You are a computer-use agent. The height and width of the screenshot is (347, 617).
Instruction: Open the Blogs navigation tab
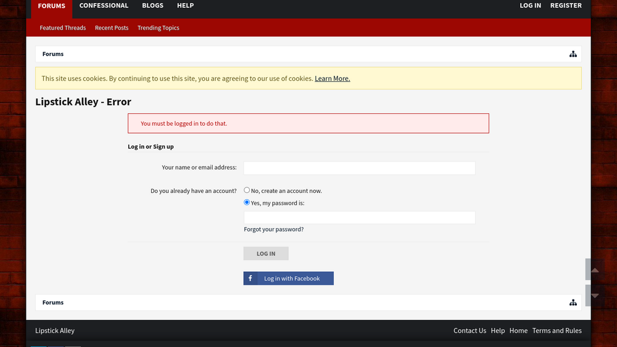pyautogui.click(x=152, y=6)
